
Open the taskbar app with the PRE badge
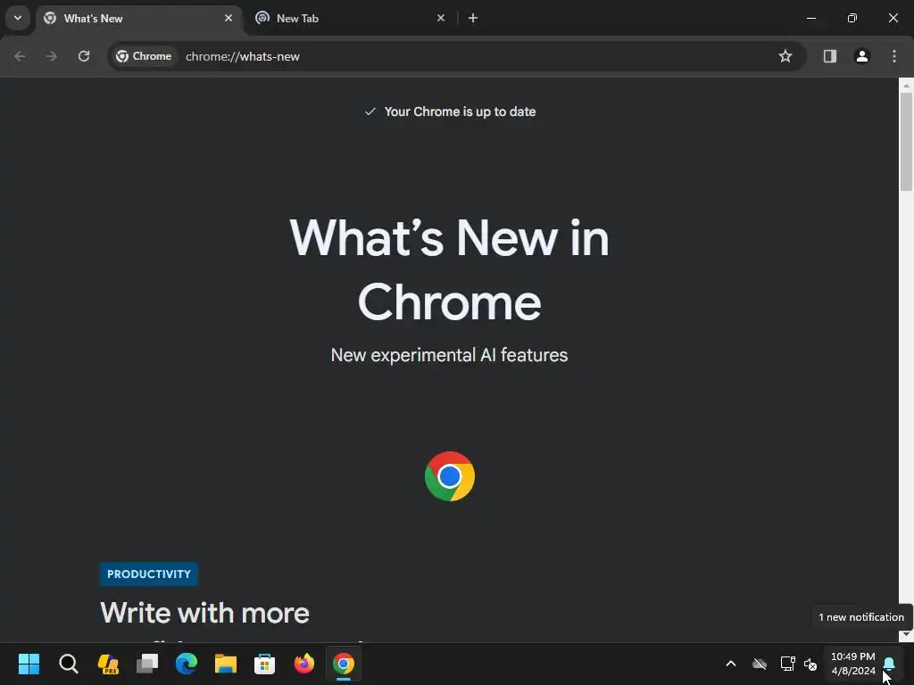[x=108, y=664]
